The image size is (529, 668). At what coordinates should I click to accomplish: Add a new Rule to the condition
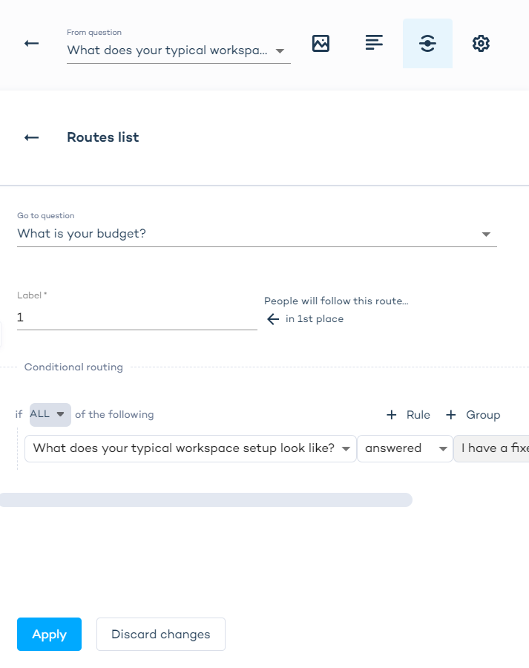(x=408, y=415)
